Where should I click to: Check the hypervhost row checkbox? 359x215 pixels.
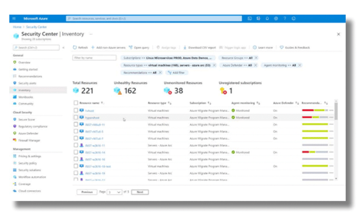(76, 117)
